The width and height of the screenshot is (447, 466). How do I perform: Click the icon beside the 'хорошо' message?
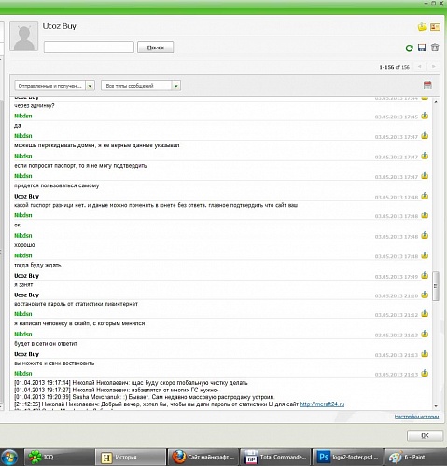(425, 236)
